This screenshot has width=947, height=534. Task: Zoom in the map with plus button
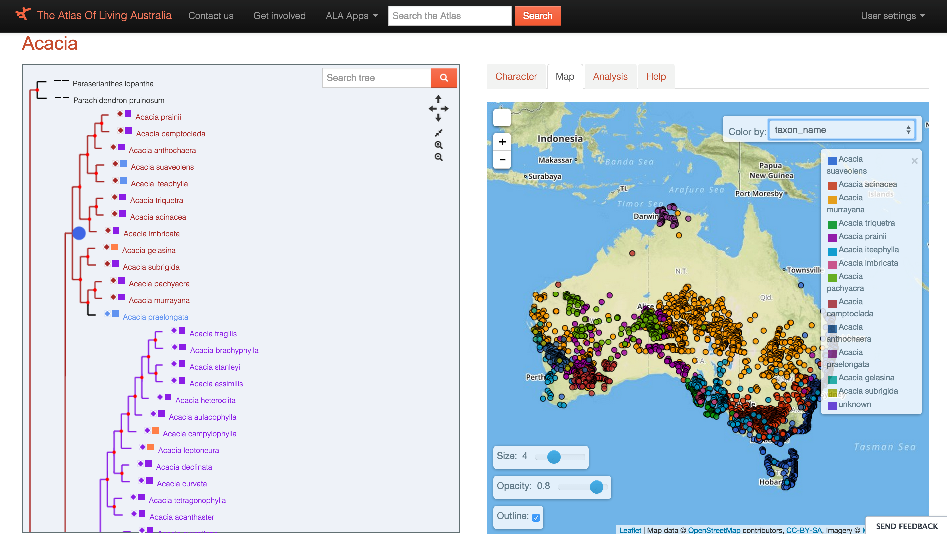502,142
